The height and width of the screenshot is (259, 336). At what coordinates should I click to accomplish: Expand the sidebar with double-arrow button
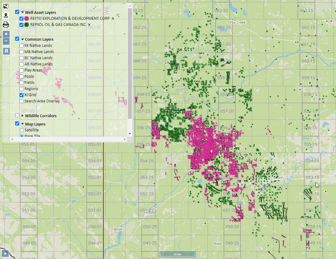[5, 254]
